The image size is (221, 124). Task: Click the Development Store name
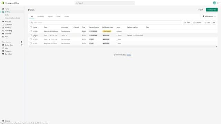coord(12,3)
